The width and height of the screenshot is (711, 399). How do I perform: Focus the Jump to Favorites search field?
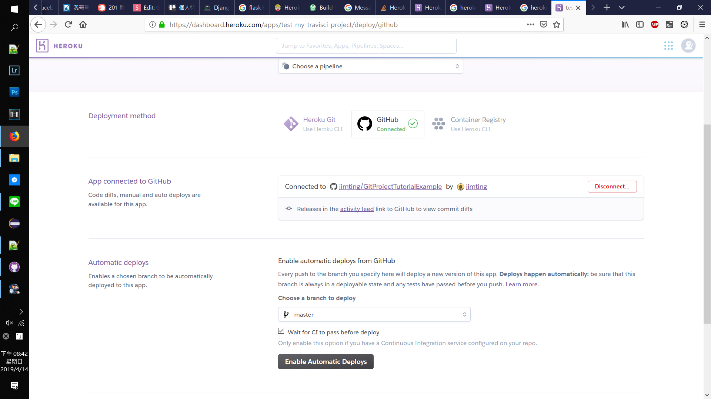(x=366, y=46)
